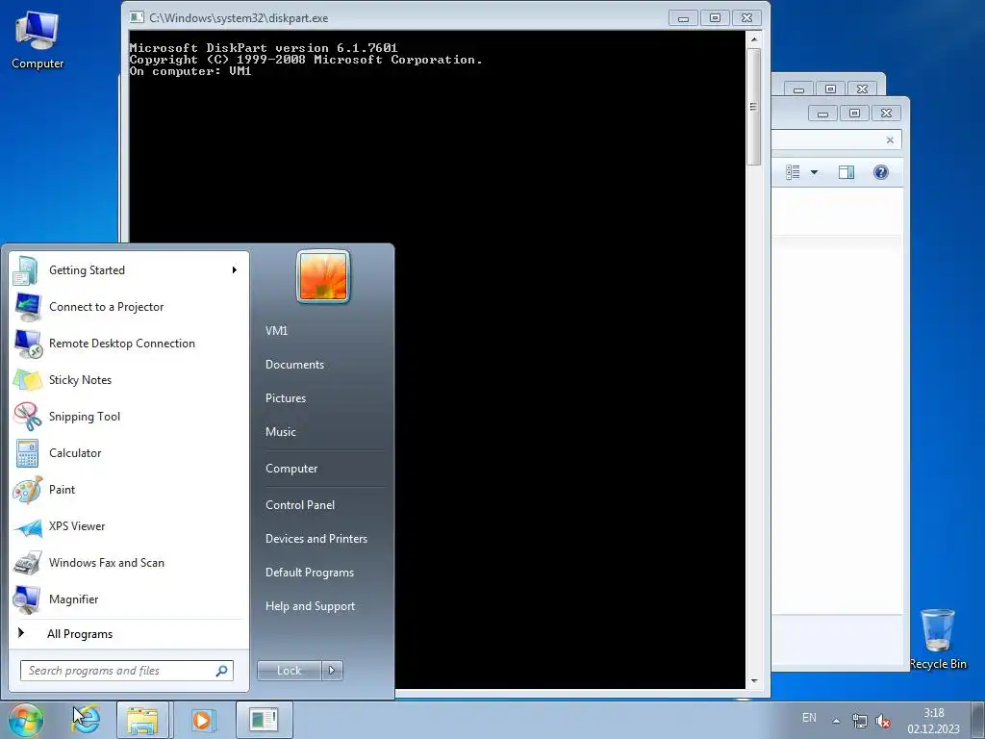Click the Windows Fax and Scan icon

click(27, 563)
